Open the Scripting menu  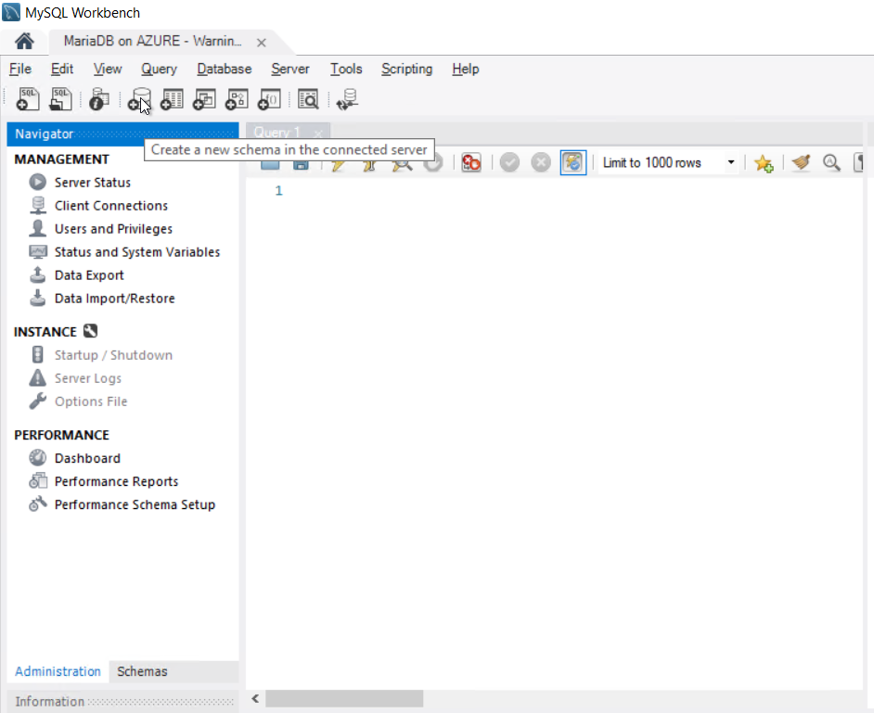click(406, 69)
